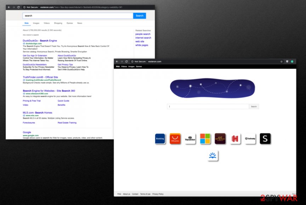The width and height of the screenshot is (306, 205).
Task: Click back arrow in search results window
Action: click(9, 7)
